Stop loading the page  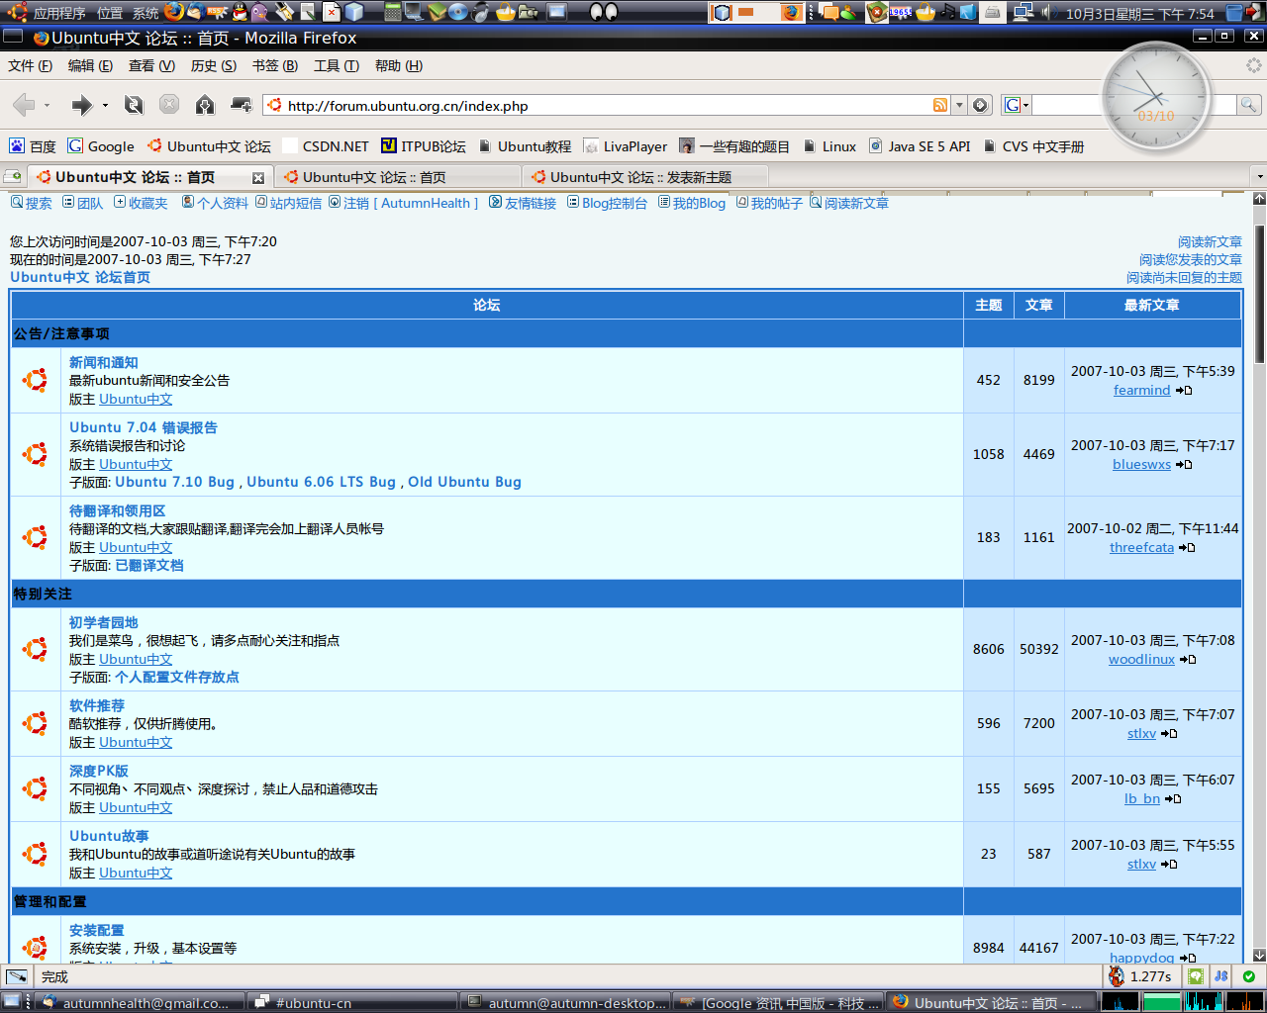[169, 105]
